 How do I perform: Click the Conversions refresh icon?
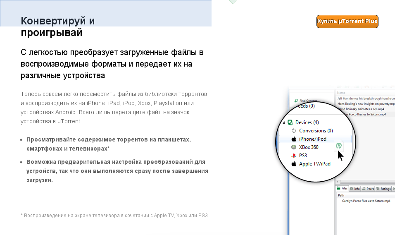293,131
